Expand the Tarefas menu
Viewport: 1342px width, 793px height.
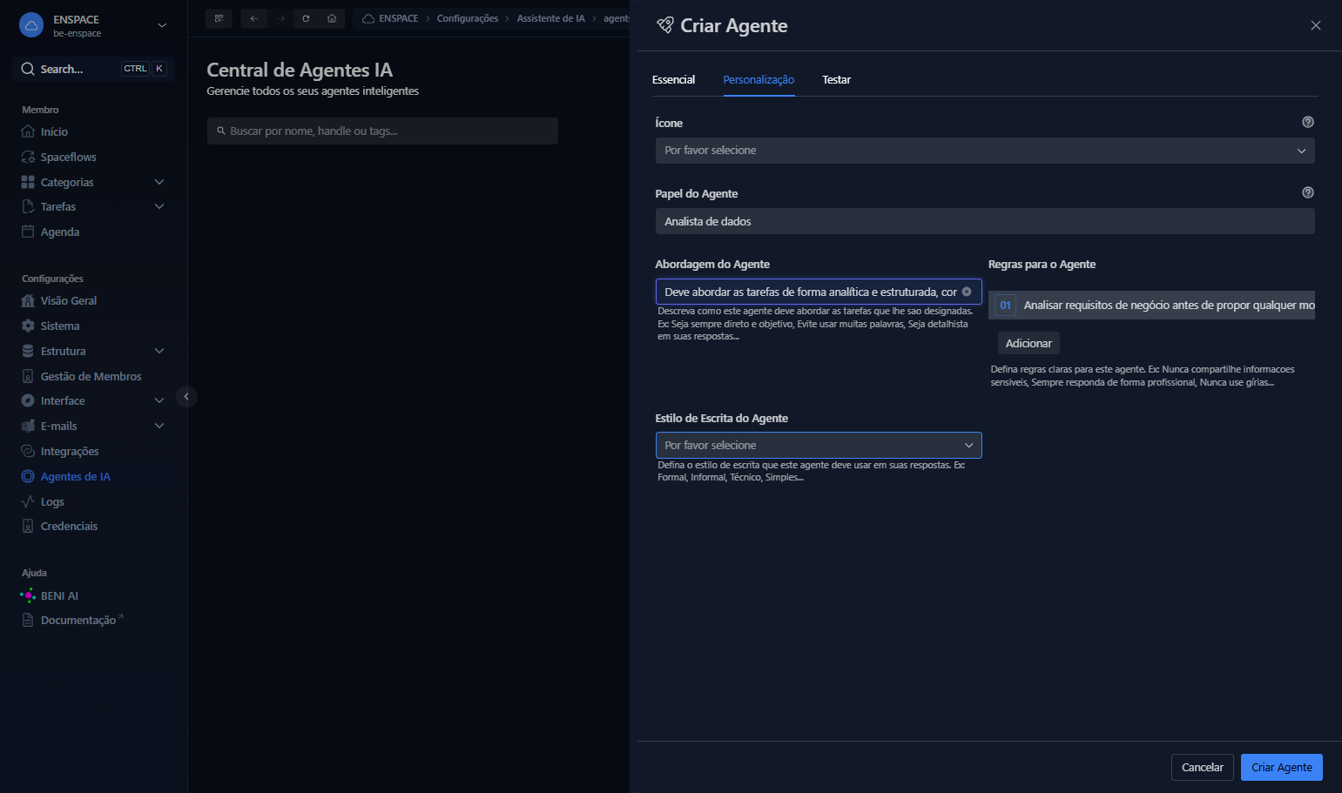159,206
